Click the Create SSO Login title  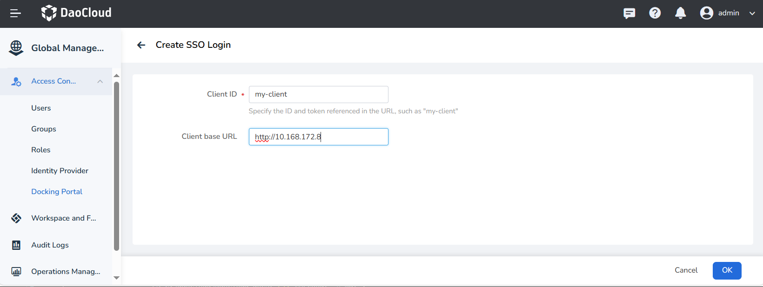coord(193,45)
